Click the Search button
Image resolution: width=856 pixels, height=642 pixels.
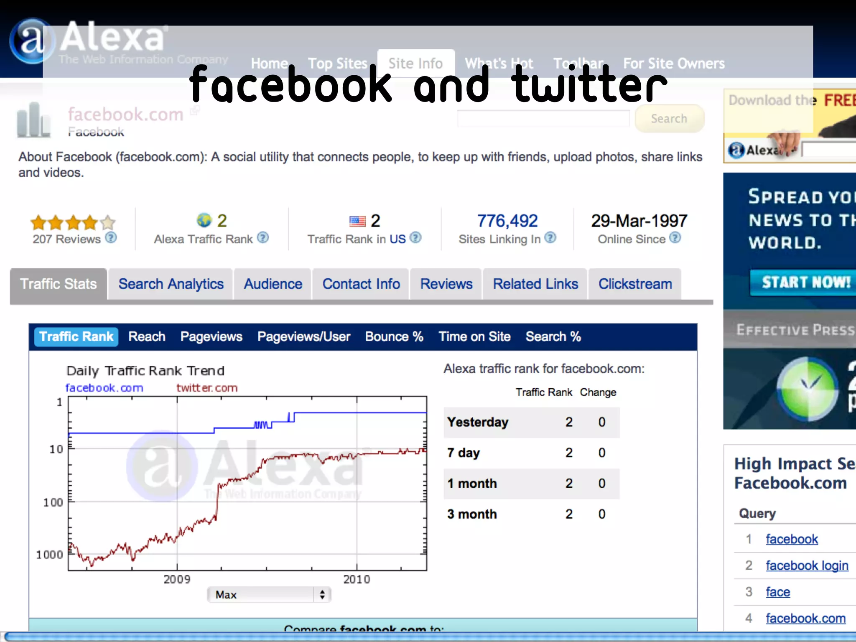[669, 119]
